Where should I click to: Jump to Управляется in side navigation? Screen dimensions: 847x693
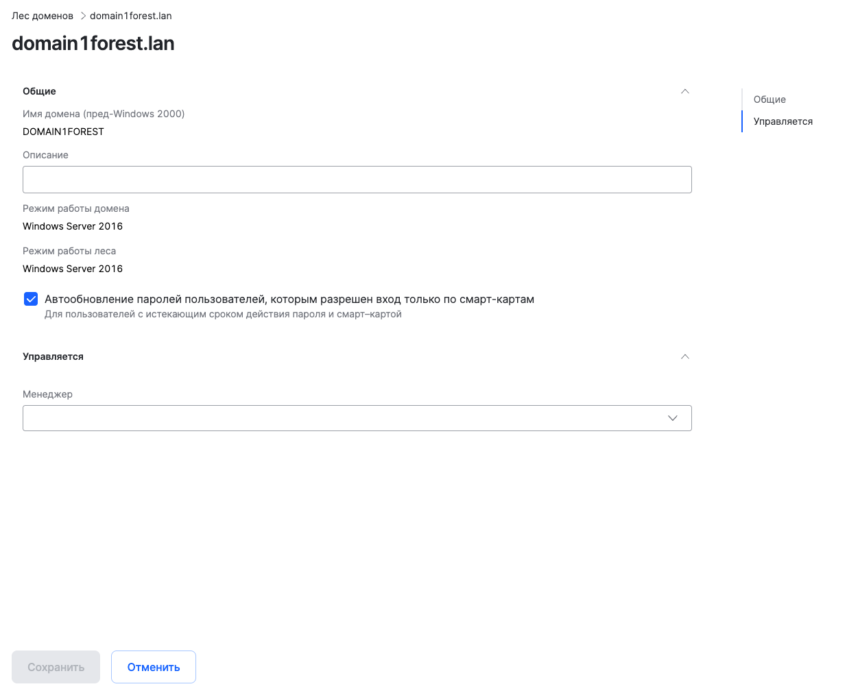click(783, 121)
